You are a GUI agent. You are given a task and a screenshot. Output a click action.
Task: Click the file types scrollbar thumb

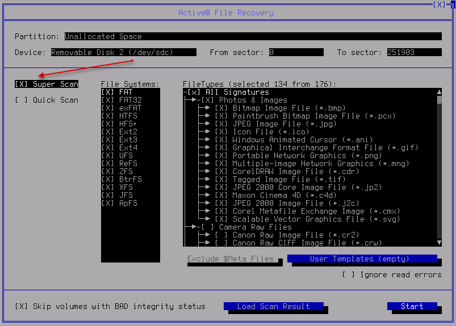(439, 100)
